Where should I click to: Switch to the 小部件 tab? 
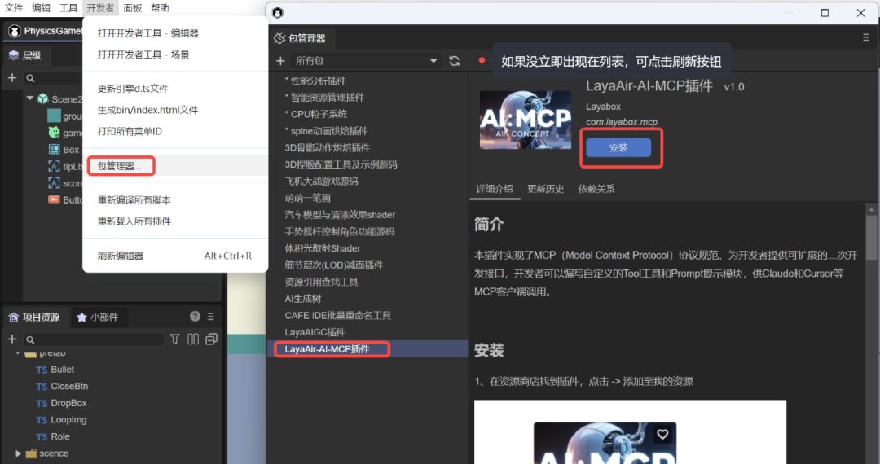[x=99, y=317]
